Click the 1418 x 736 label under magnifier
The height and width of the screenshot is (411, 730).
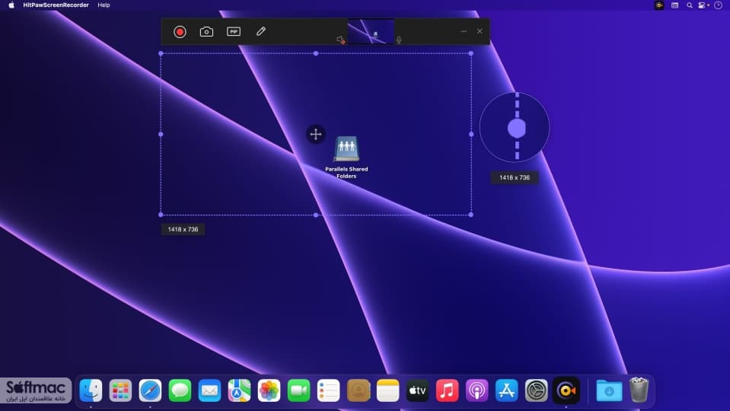click(x=515, y=177)
